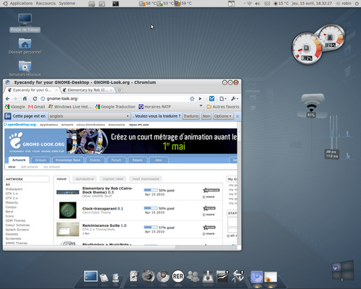
Task: Open the 'anglais' language dropdown
Action: click(90, 116)
